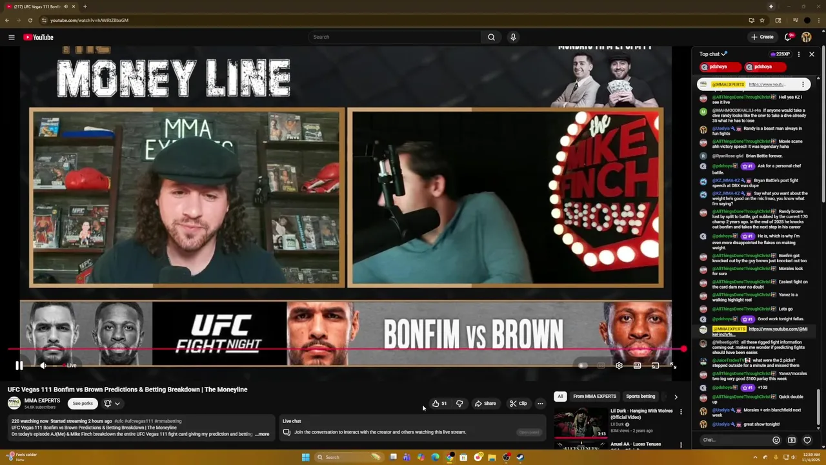Start voice search with the microphone

pyautogui.click(x=513, y=37)
